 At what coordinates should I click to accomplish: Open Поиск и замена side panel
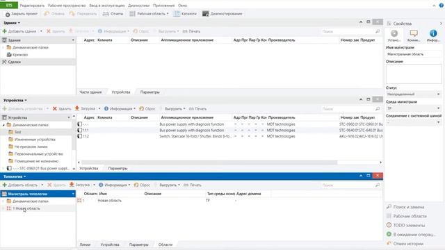(x=405, y=207)
